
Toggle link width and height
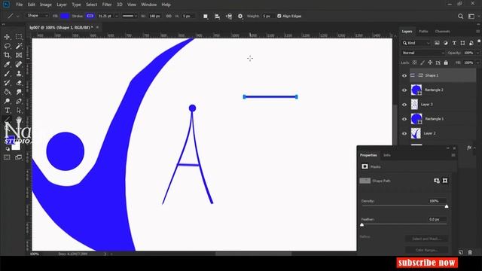169,16
